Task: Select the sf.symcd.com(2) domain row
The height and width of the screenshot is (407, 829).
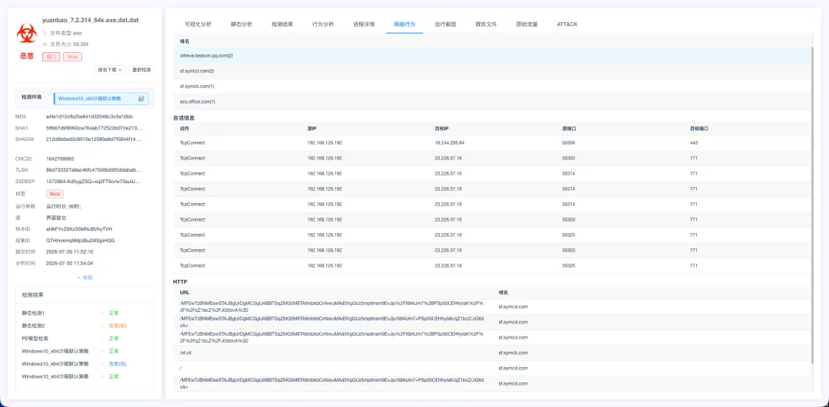Action: pos(492,71)
